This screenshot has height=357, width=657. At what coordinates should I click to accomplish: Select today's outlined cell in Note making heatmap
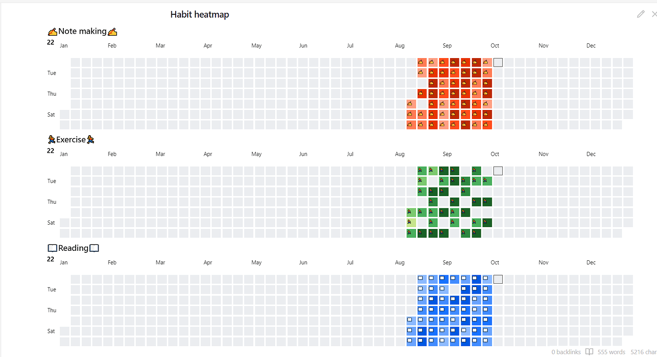[498, 62]
